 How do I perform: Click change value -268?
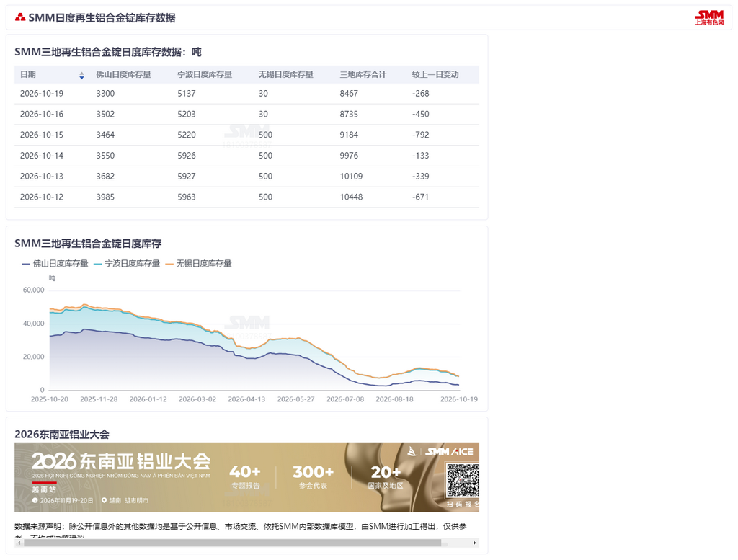421,94
